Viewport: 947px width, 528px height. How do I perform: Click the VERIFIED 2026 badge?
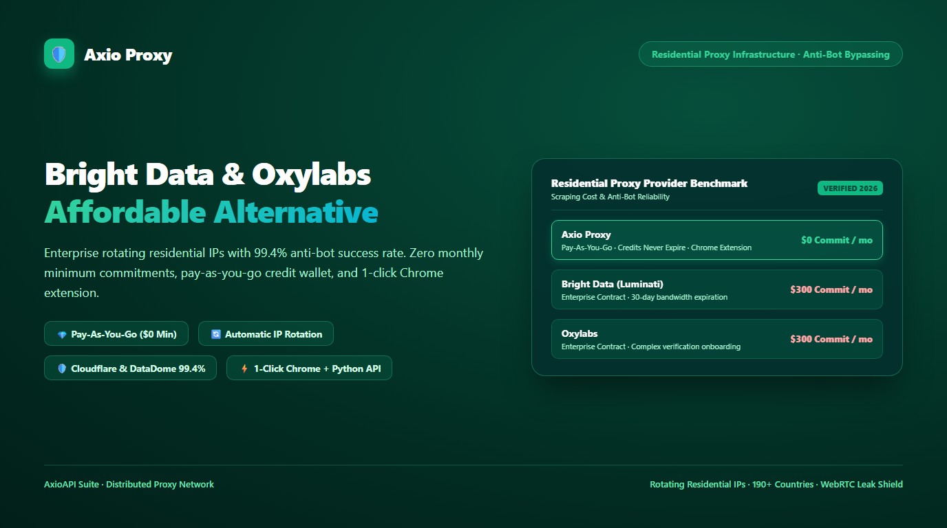(850, 188)
